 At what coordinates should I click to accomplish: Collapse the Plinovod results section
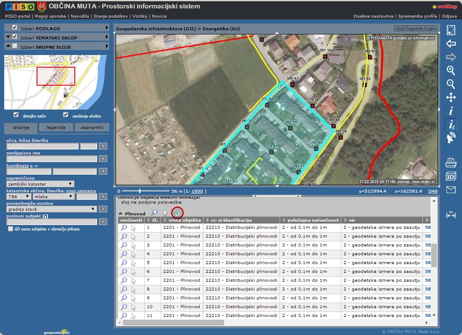(121, 214)
